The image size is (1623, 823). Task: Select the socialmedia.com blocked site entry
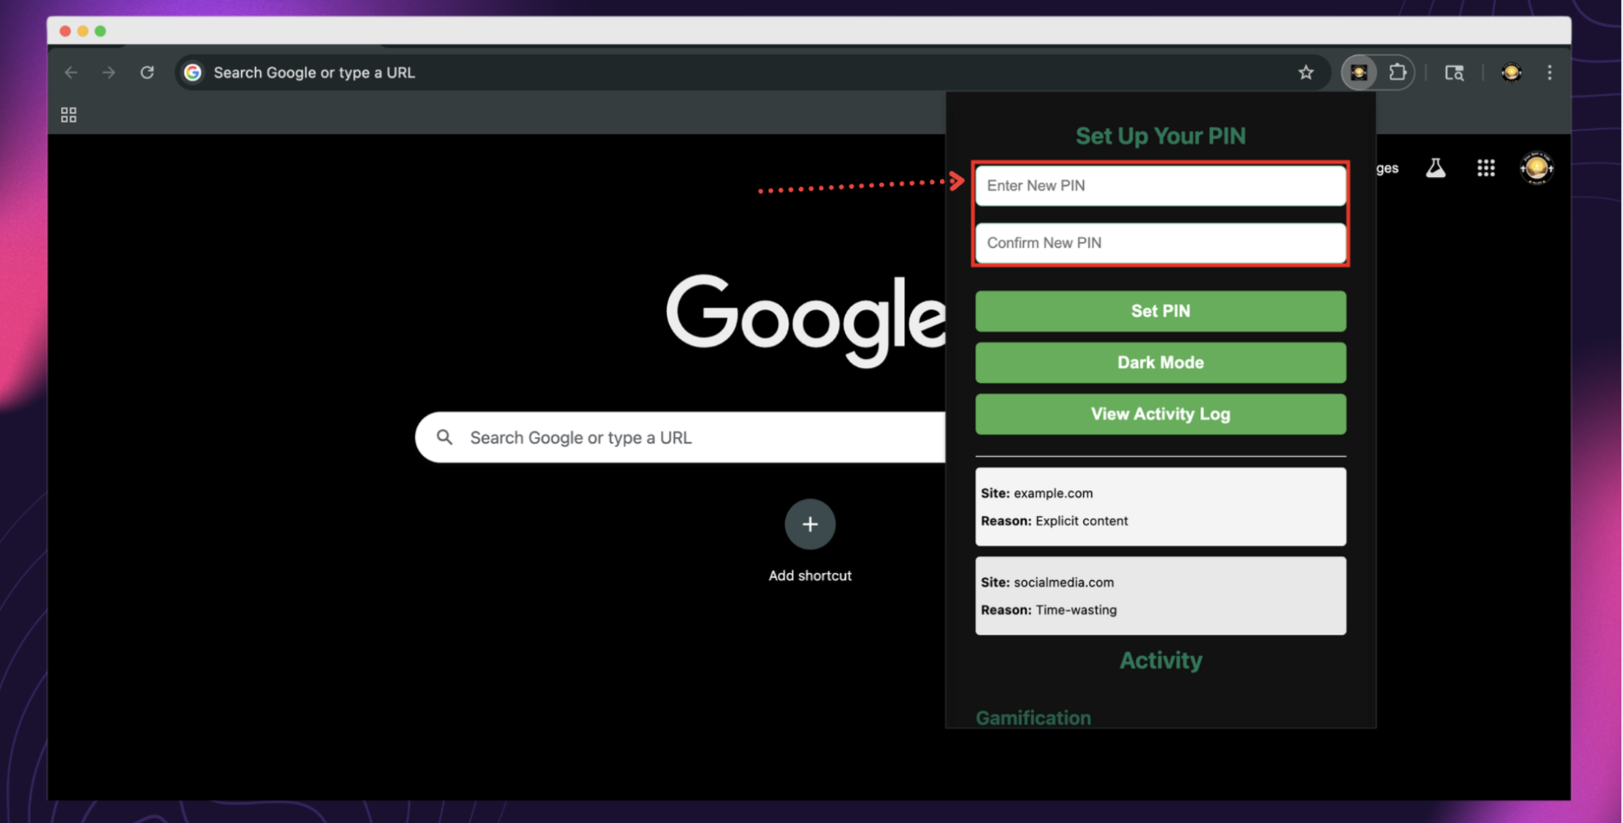[x=1160, y=596]
